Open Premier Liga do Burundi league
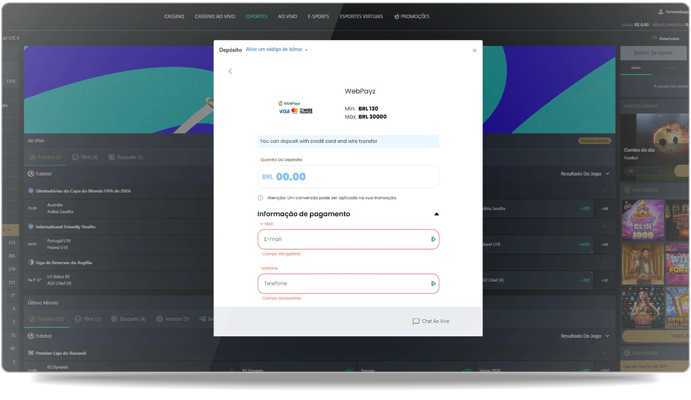 pyautogui.click(x=57, y=353)
